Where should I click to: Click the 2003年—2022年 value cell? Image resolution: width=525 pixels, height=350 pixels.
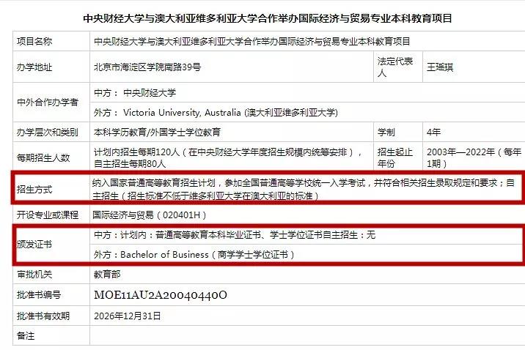474,157
